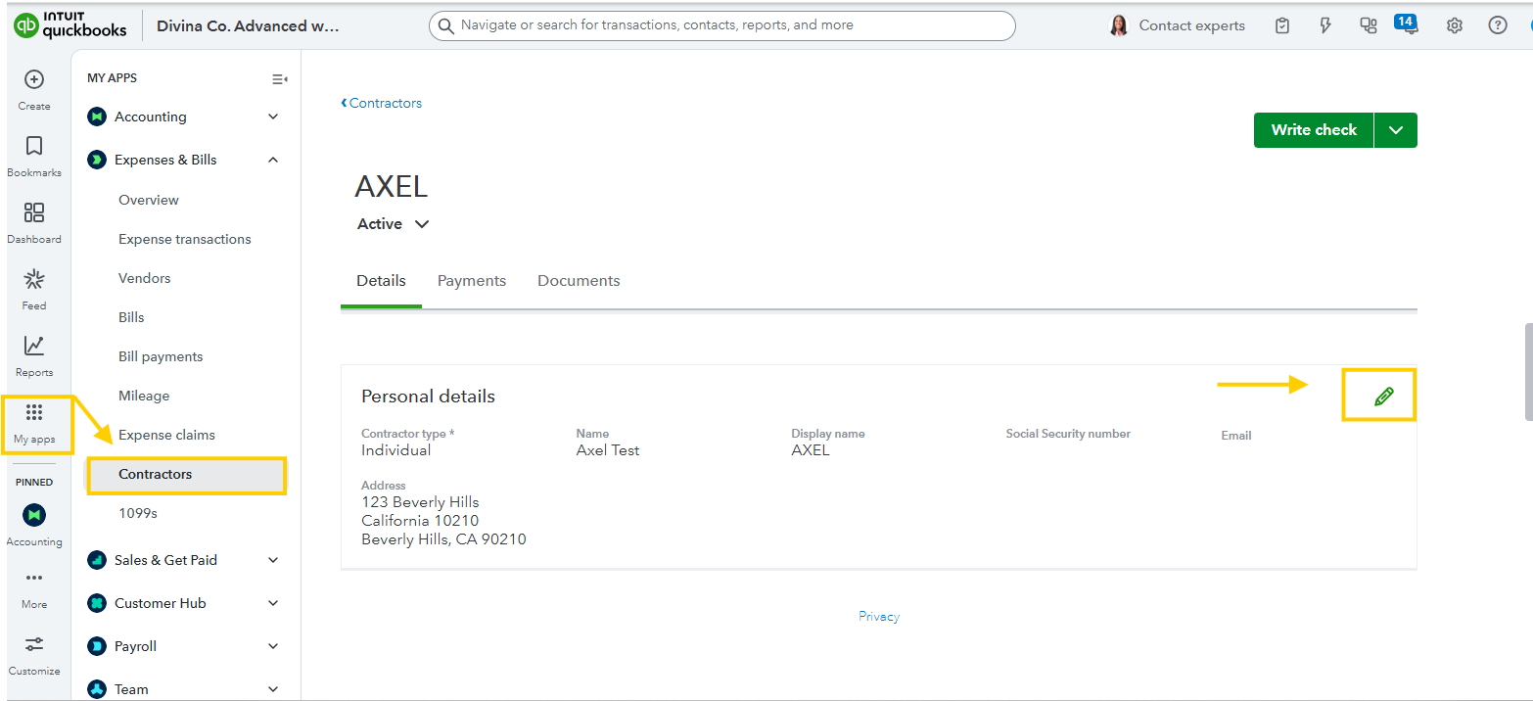
Task: Click the pencil edit icon in Personal details
Action: [1382, 397]
